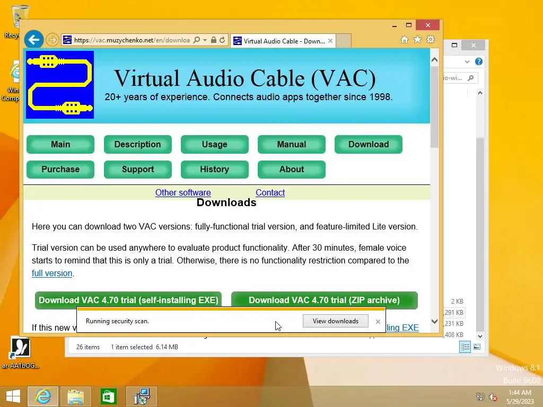Click the search box in Explorer window

[460, 78]
